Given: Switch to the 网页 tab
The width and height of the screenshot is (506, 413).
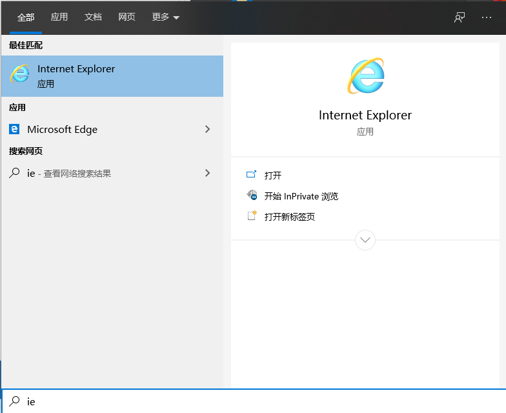Looking at the screenshot, I should pos(127,17).
